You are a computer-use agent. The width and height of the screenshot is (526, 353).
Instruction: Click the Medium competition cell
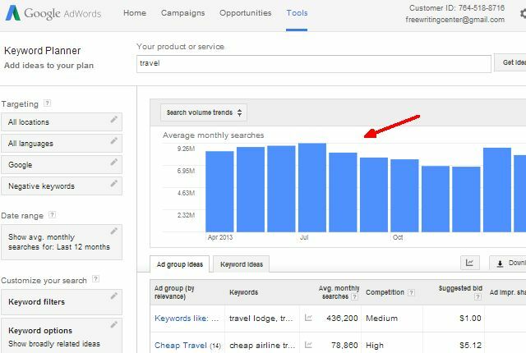[x=381, y=319]
